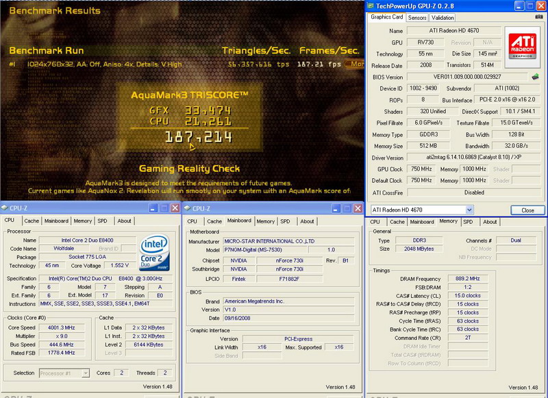Screen dimensions: 548x398
Task: Click the Driver Version field in GPU-Z
Action: click(473, 158)
